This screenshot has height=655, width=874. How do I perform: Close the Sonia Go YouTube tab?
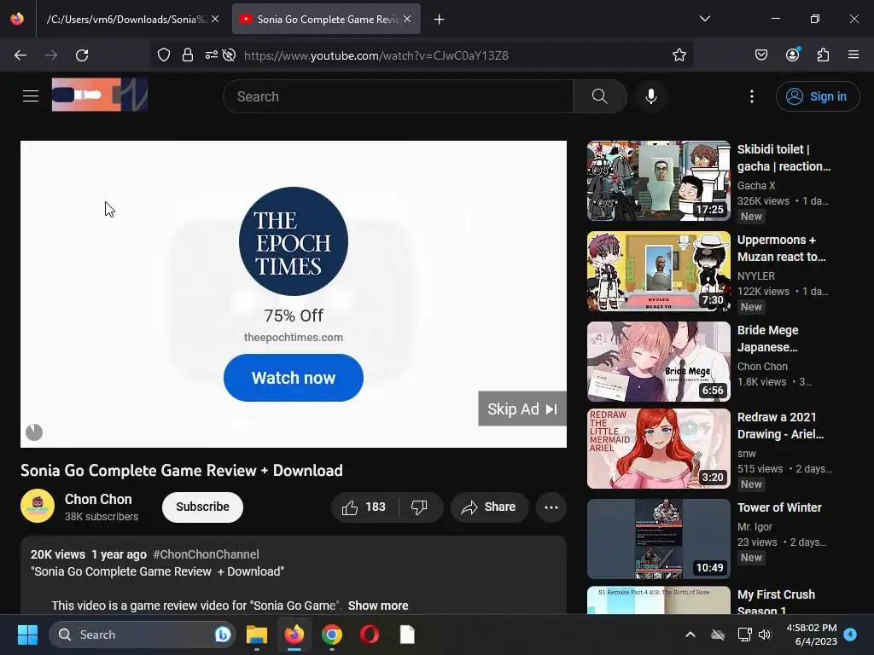pos(407,19)
